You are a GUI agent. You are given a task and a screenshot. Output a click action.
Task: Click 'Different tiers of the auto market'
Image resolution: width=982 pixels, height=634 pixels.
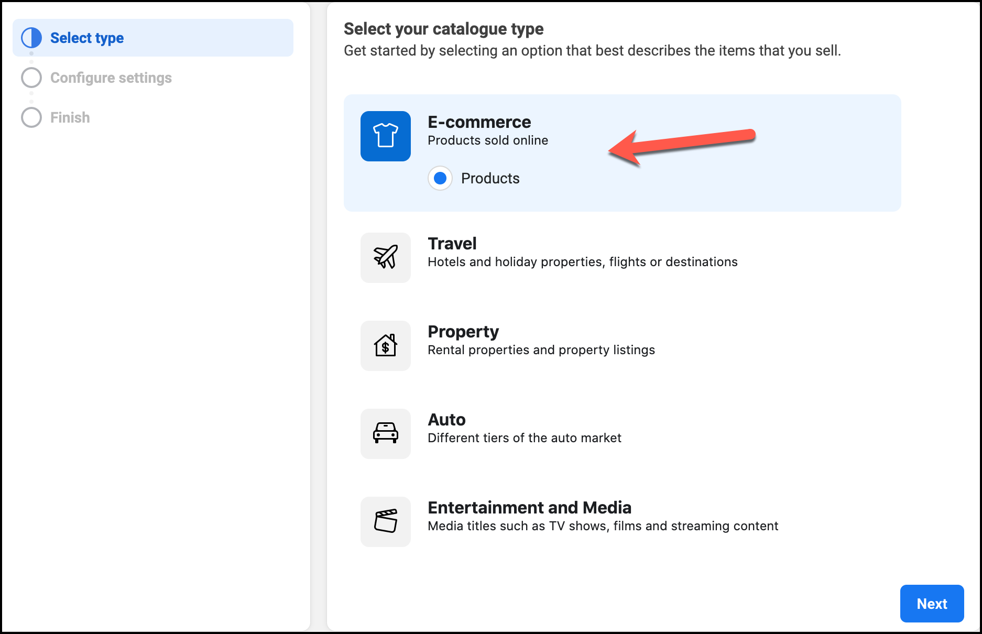tap(525, 438)
